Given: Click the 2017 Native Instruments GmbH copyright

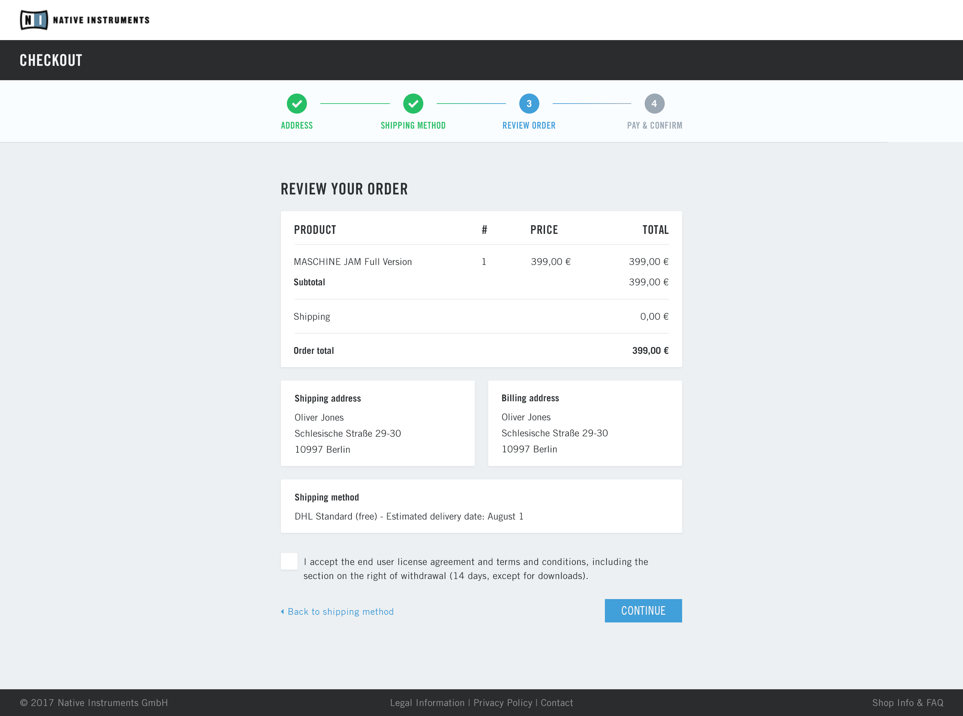Looking at the screenshot, I should click(94, 703).
